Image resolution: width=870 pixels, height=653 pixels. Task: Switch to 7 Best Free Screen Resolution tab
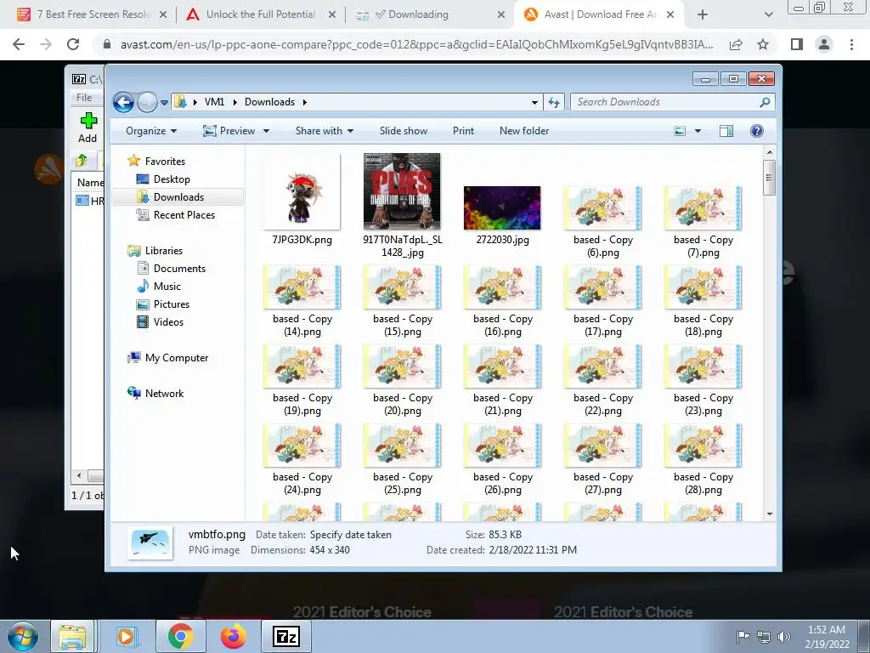pyautogui.click(x=92, y=14)
